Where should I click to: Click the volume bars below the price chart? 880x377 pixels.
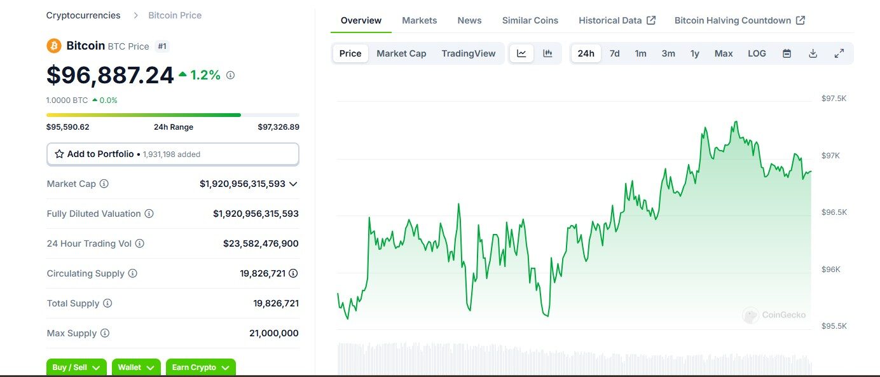[574, 359]
